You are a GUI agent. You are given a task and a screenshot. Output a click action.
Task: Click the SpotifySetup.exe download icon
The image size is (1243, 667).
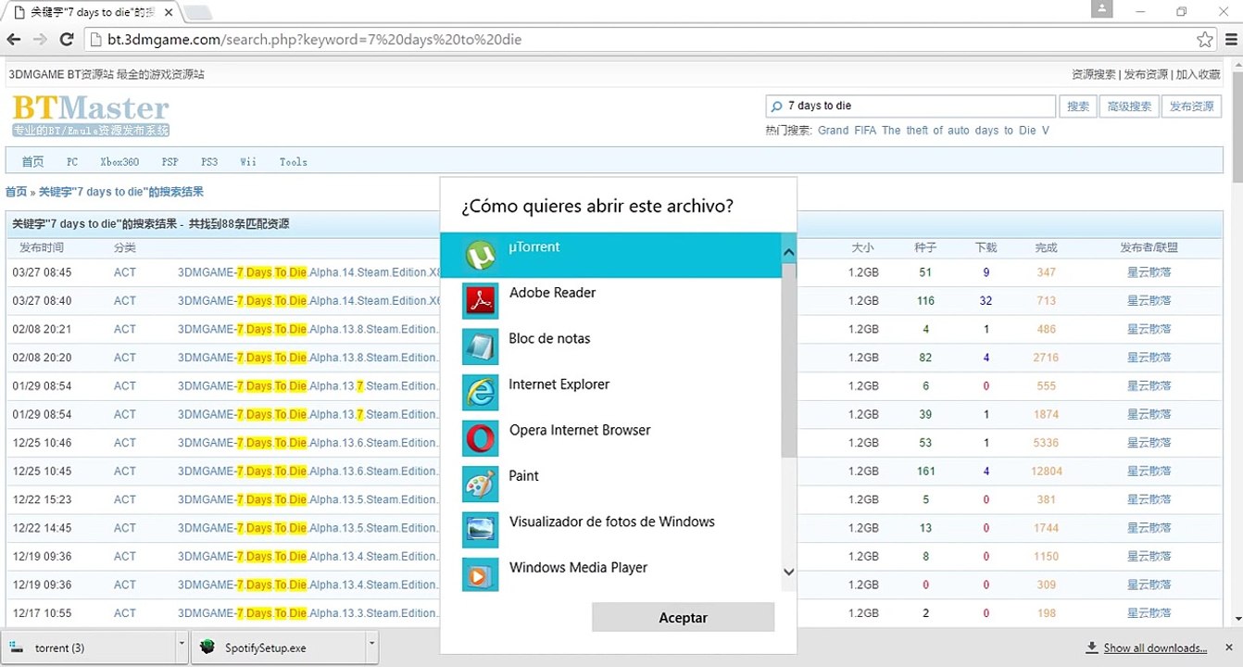coord(207,648)
